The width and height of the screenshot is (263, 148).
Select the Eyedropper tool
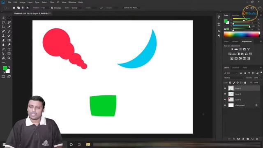(9, 27)
